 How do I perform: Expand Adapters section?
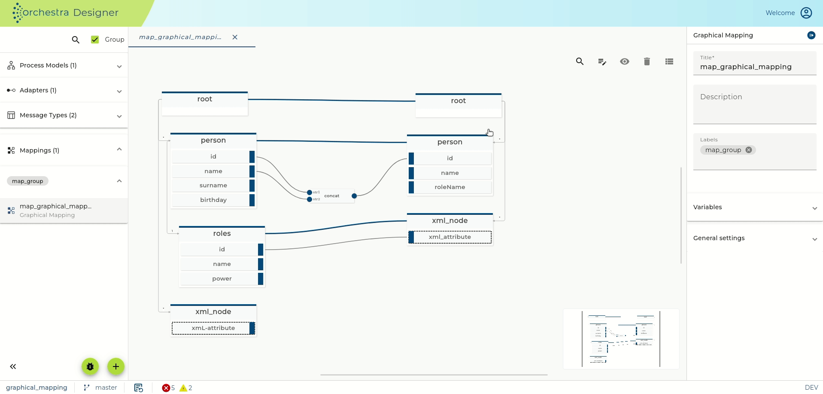119,91
